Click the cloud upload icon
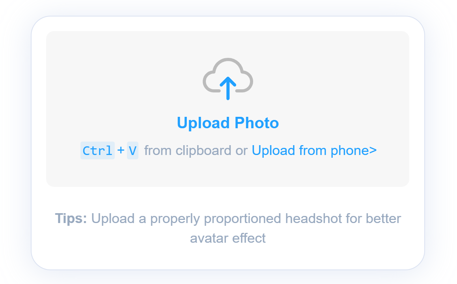 pyautogui.click(x=228, y=78)
